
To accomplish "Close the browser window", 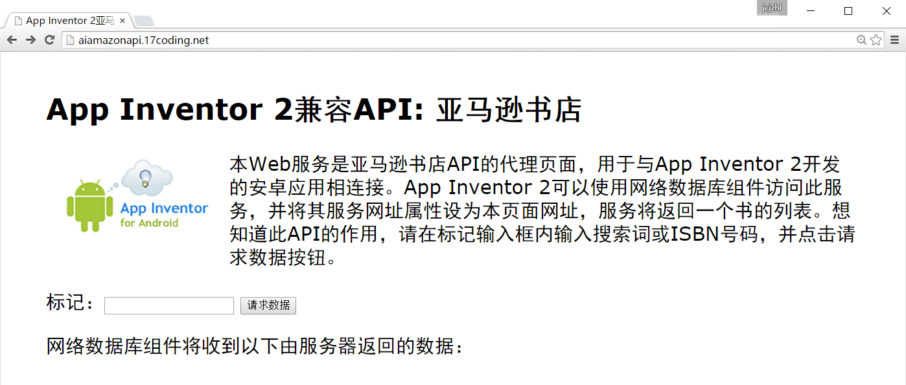I will coord(887,11).
